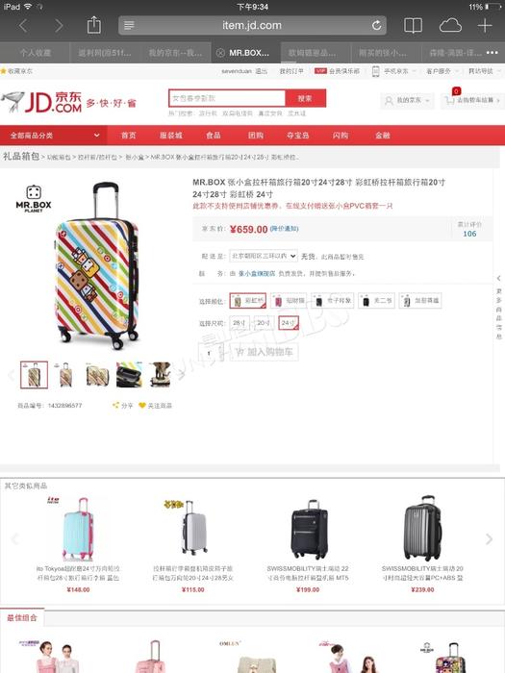Open the delivery region dropdown
The height and width of the screenshot is (673, 505).
264,256
